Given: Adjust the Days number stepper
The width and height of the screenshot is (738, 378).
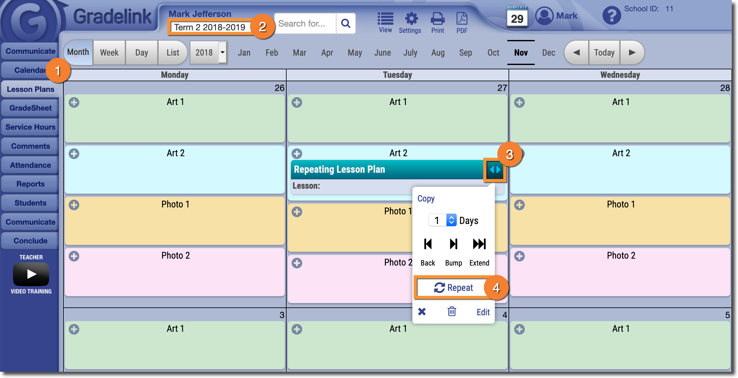Looking at the screenshot, I should (x=451, y=220).
